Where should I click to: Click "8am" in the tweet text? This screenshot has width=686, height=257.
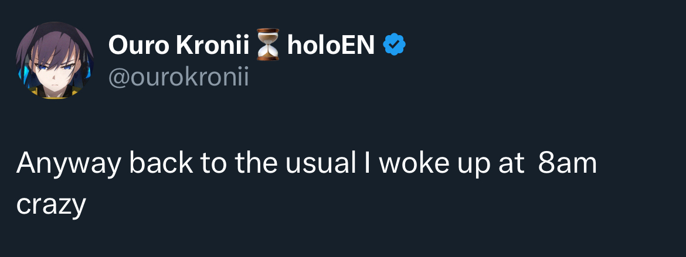(567, 163)
